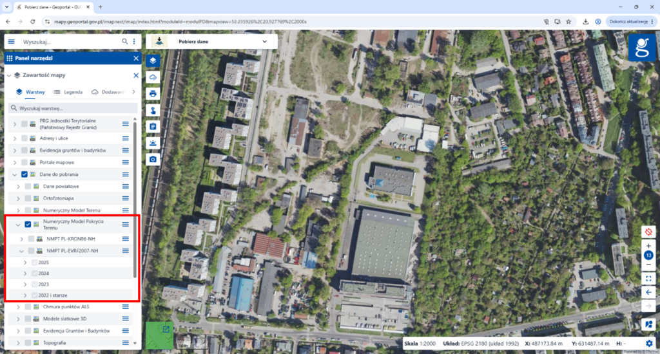Enable the Portale mapowe checkbox
This screenshot has height=354, width=660.
tap(24, 162)
